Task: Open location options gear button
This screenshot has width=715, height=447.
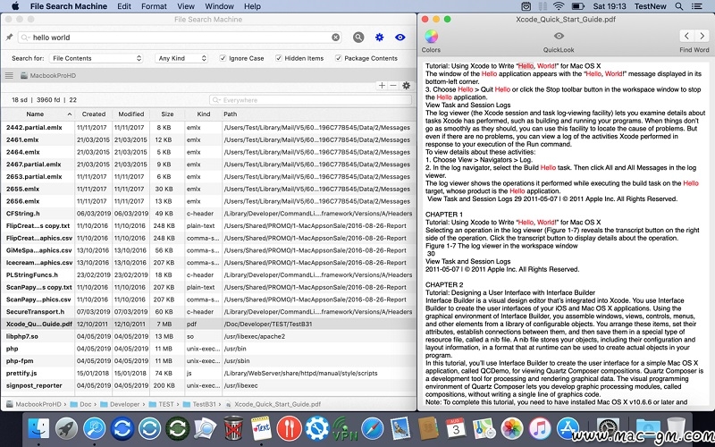Action: click(406, 85)
